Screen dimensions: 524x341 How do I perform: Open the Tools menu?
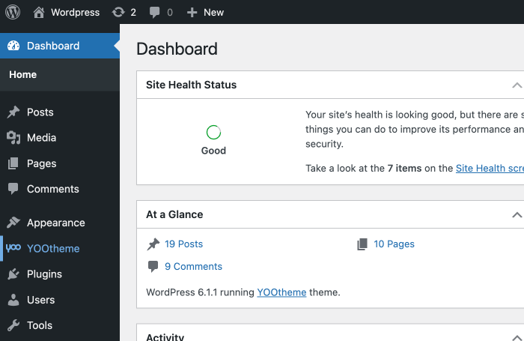[x=60, y=325]
